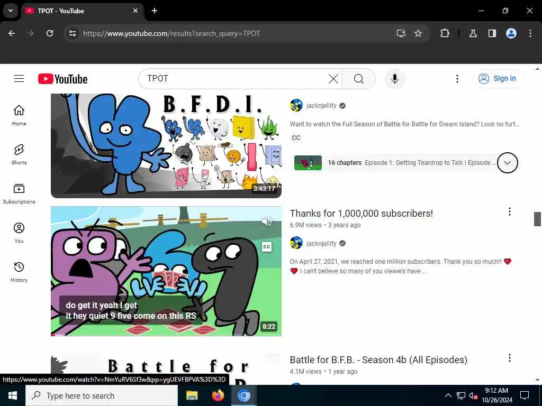Open the muted volume tray icon
Screen dimensions: 542x406
(x=473, y=395)
